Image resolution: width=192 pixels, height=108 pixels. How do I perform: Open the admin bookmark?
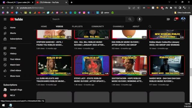click(x=105, y=13)
